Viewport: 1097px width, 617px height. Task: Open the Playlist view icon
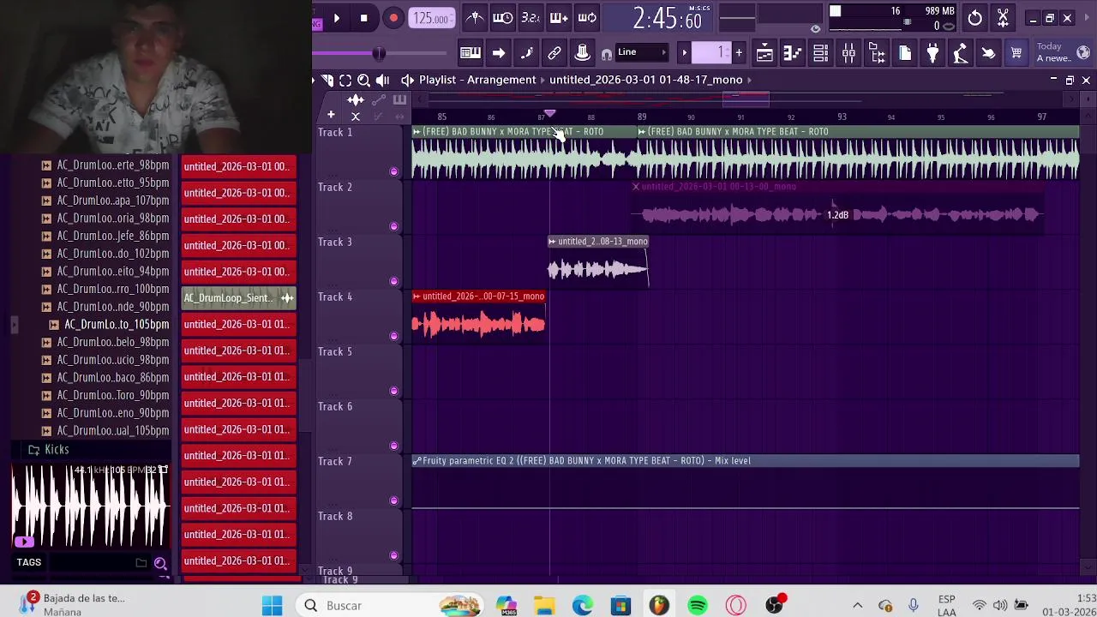pyautogui.click(x=764, y=53)
